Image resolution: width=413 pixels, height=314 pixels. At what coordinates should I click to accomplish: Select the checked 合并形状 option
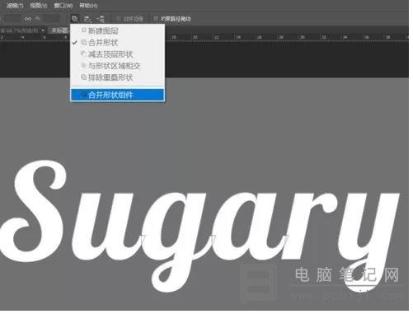(118, 43)
